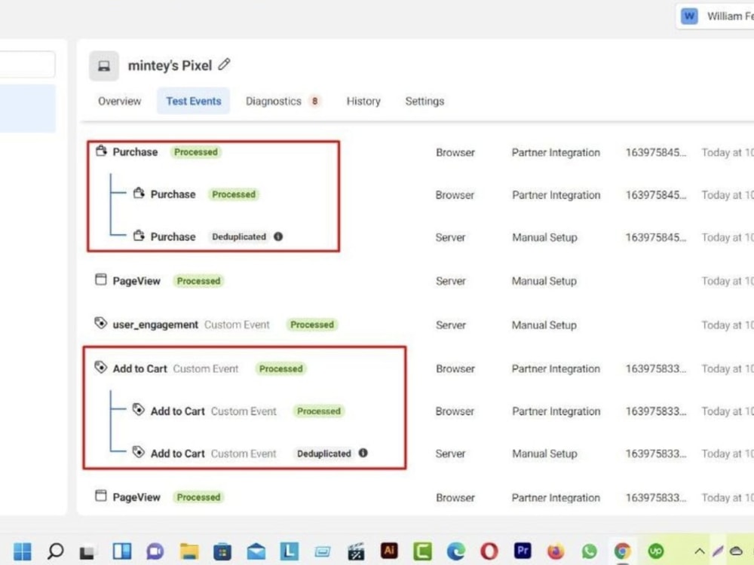Click the tag icon on the parent Add to Cart event

coord(100,368)
